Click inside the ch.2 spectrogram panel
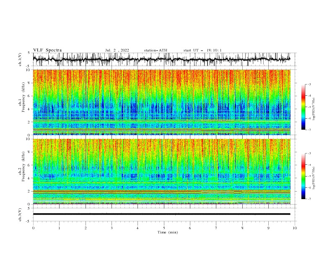Image resolution: width=332 pixels, height=256 pixels. coord(161,172)
